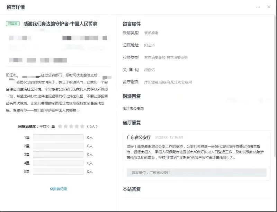
Task: Click the 3星 rating progress bar
Action: (x=59, y=154)
